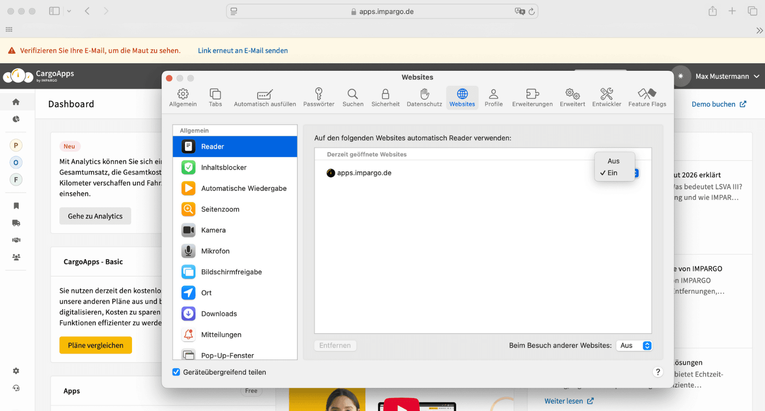765x411 pixels.
Task: Click the Websites globe icon
Action: tap(462, 98)
